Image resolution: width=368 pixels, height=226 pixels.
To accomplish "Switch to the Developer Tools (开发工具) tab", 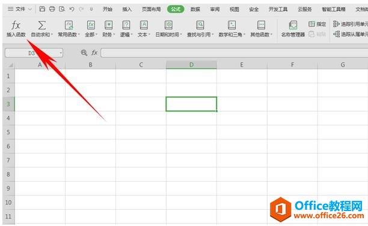I will pyautogui.click(x=278, y=10).
